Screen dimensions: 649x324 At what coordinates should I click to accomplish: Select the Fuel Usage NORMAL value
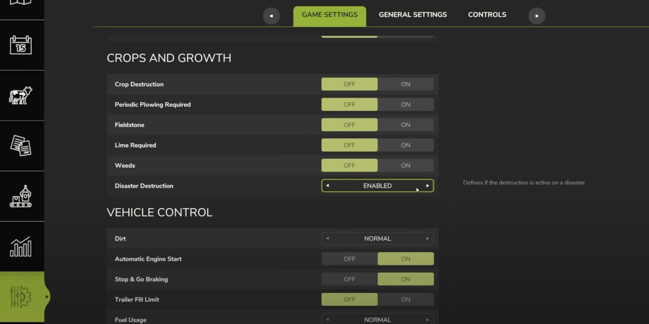(377, 320)
